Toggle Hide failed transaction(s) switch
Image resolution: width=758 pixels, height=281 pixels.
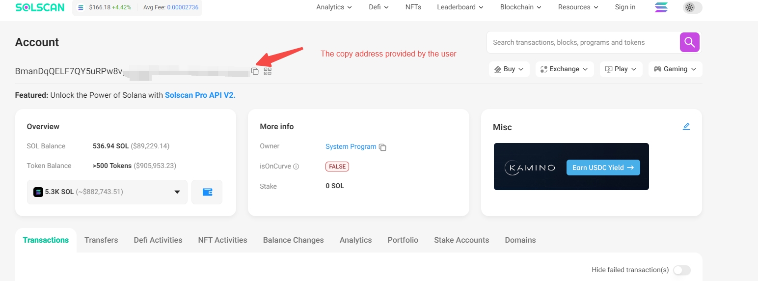pyautogui.click(x=681, y=270)
